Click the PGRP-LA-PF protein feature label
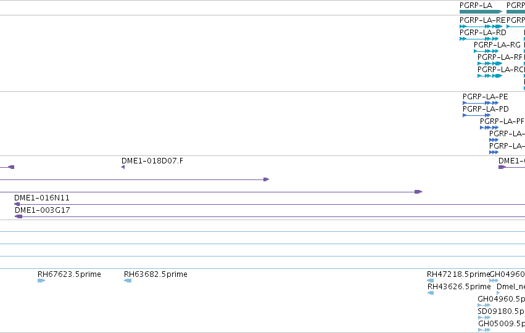 (502, 121)
